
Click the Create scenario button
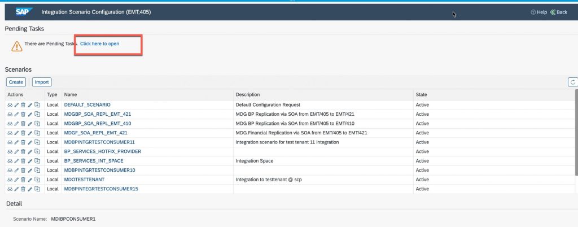click(16, 82)
